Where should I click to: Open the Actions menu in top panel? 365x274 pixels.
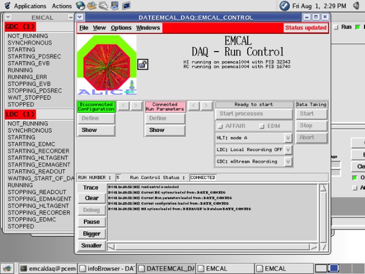click(x=62, y=6)
